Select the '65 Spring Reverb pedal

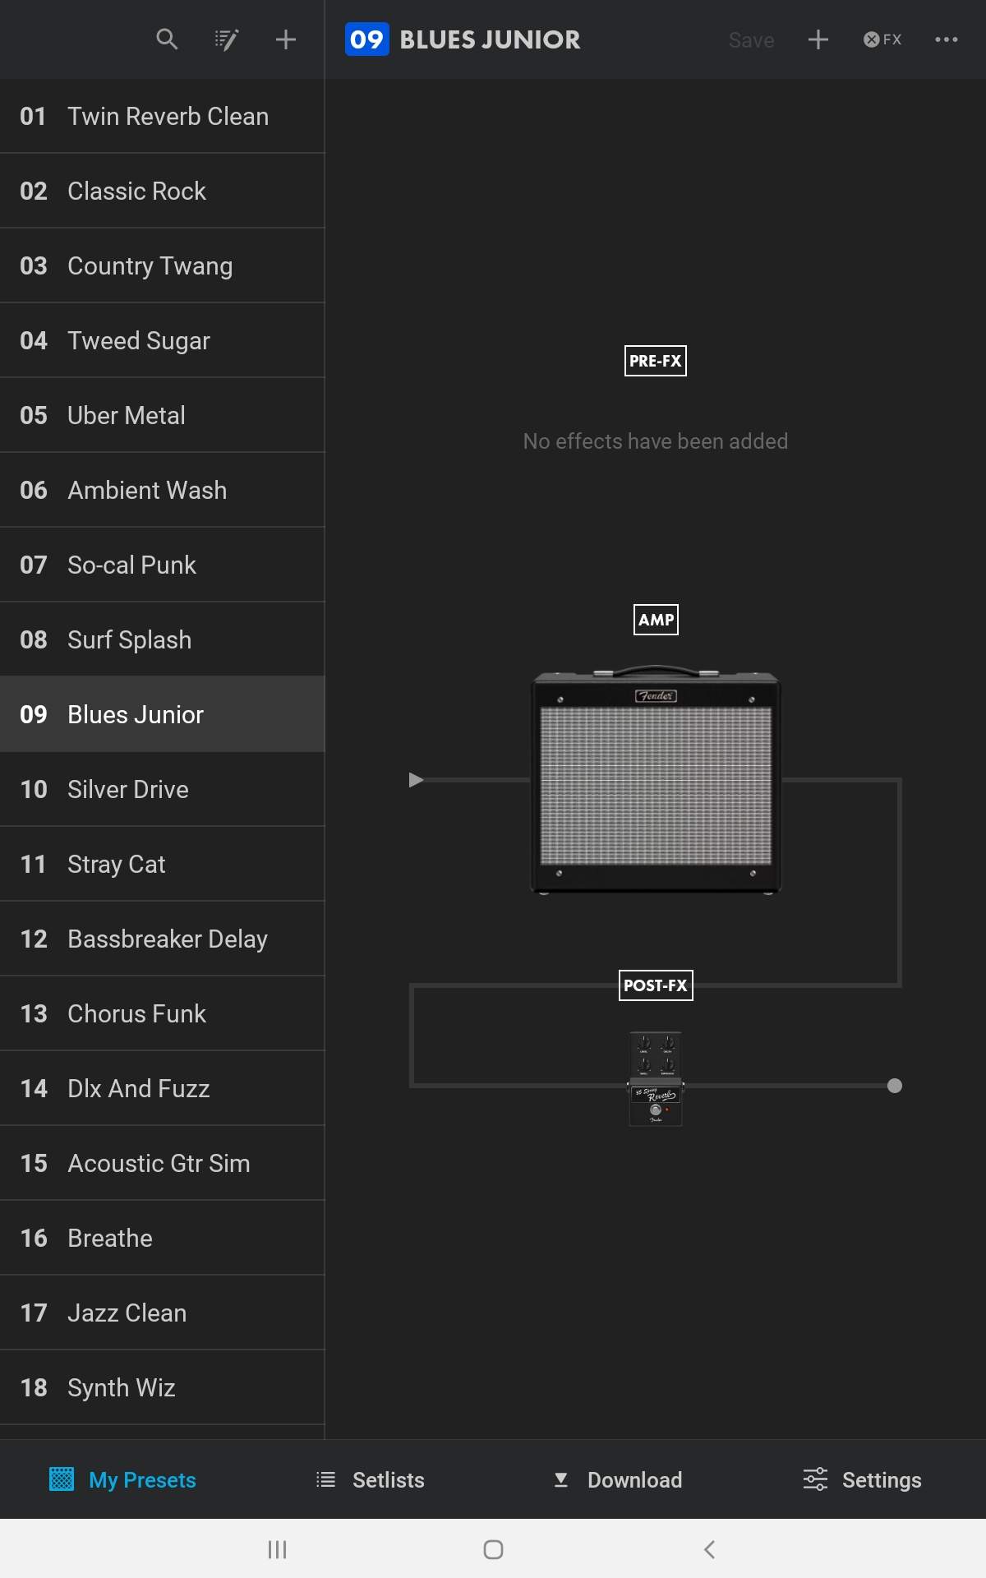(x=656, y=1078)
